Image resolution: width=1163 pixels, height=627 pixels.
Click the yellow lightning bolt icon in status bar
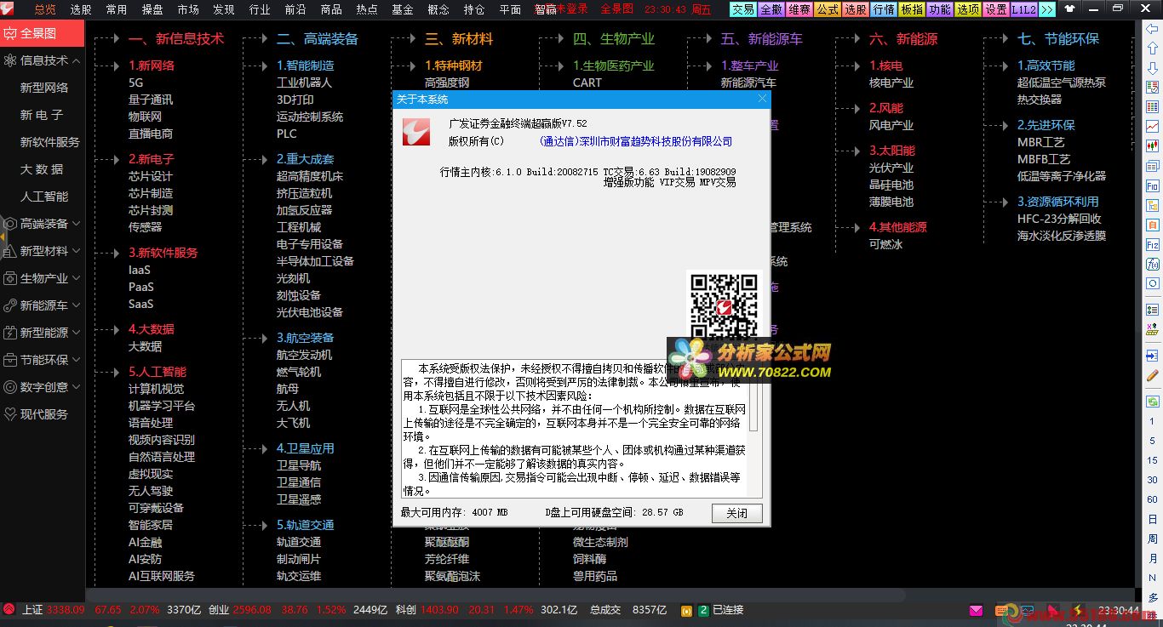pos(1078,610)
